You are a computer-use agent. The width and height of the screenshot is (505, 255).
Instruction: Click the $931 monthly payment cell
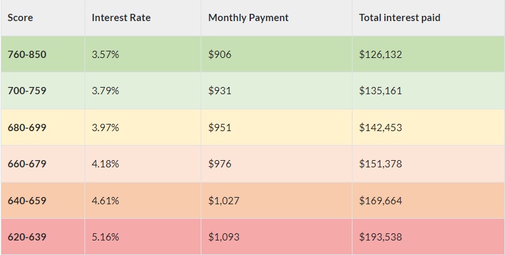click(x=277, y=91)
